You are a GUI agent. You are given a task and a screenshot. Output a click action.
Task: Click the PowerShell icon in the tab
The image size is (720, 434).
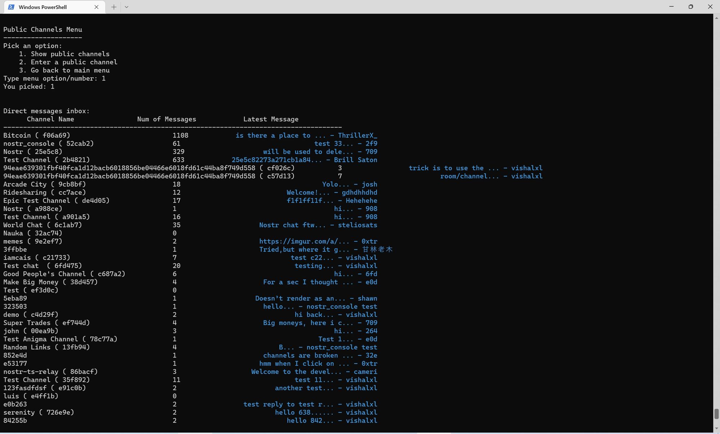click(11, 7)
